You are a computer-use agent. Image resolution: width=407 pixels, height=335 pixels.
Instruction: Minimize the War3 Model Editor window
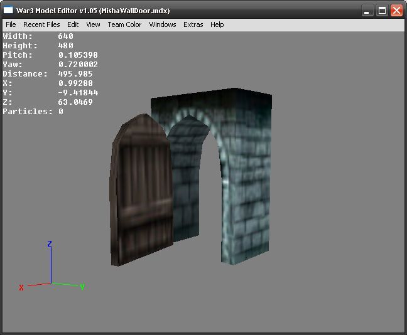[x=367, y=11]
